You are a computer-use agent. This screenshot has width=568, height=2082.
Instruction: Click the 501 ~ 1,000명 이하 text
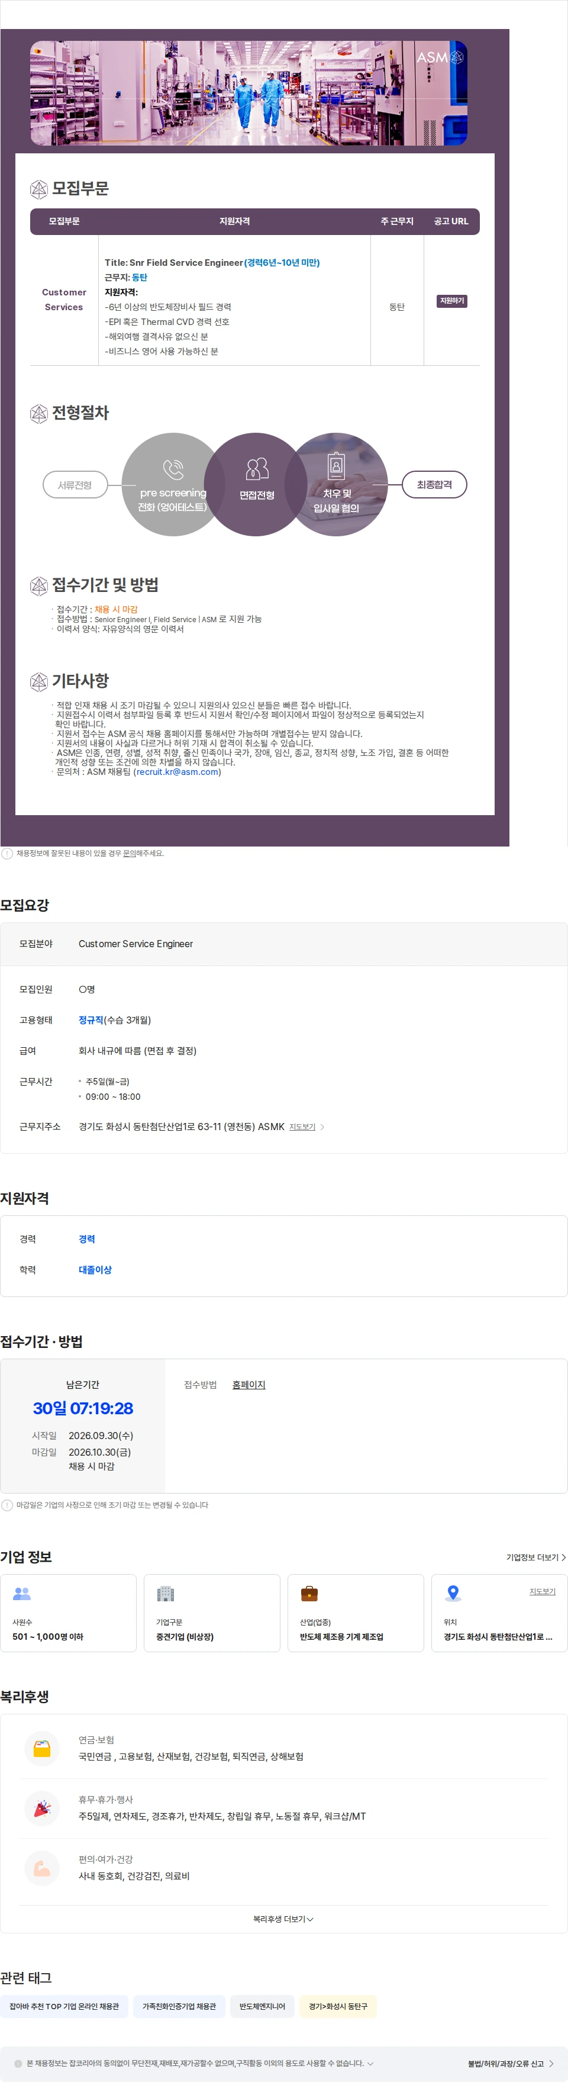[48, 1637]
